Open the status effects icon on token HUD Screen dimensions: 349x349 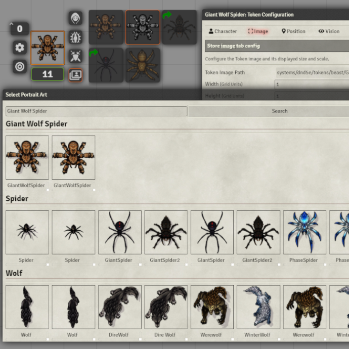tap(75, 37)
